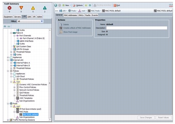The width and height of the screenshot is (175, 124).
Task: Go back using the green back arrow
Action: point(56,5)
